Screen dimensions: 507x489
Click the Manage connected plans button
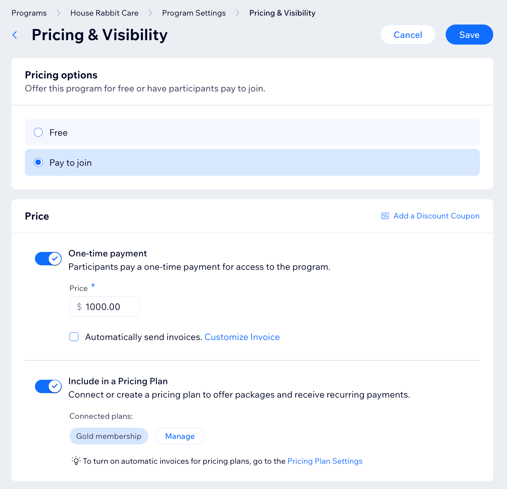tap(180, 436)
